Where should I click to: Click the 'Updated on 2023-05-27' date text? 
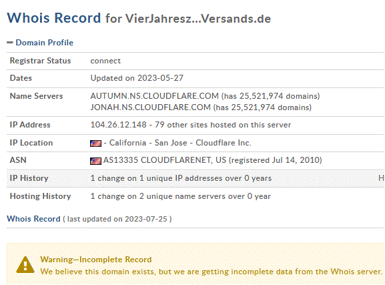137,78
